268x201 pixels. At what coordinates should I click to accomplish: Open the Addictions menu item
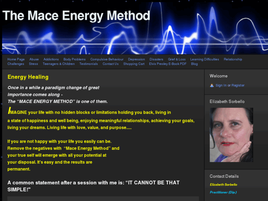(51, 59)
